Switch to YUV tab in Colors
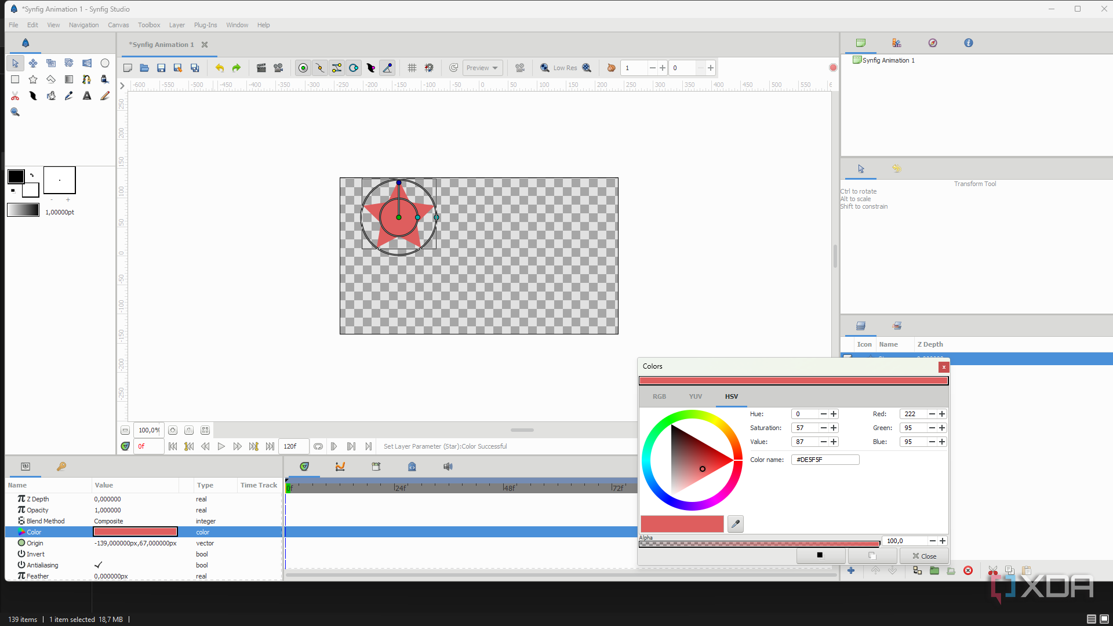1113x626 pixels. point(695,396)
